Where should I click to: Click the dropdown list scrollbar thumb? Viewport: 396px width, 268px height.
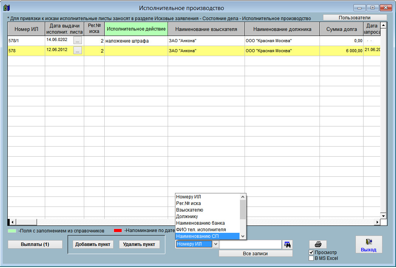pos(243,210)
